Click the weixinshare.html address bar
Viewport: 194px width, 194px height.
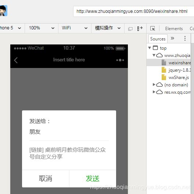(x=134, y=11)
